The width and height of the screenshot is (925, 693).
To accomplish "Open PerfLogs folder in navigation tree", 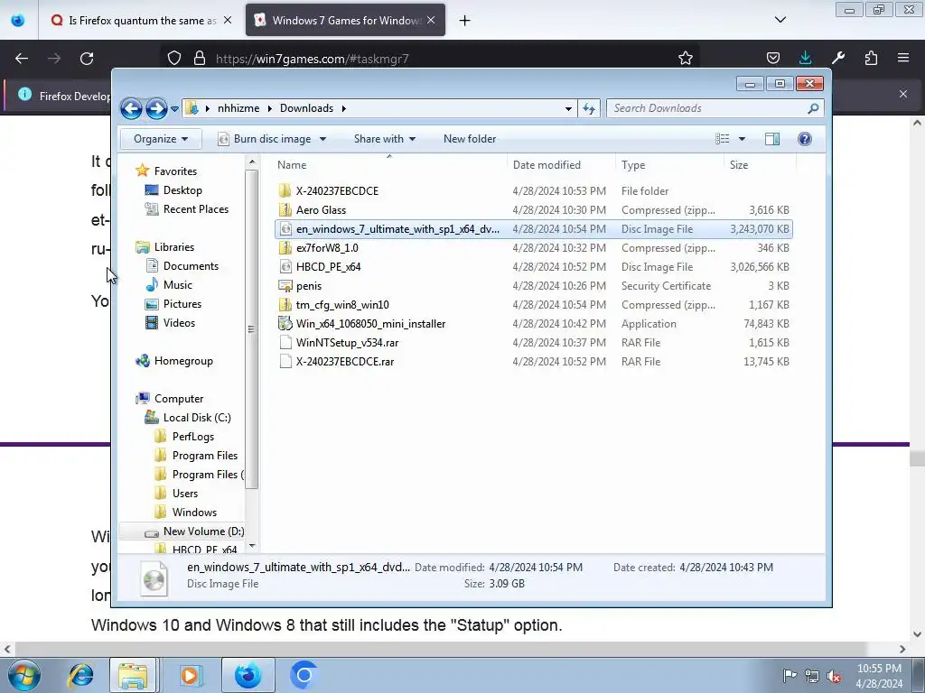I will click(x=193, y=437).
